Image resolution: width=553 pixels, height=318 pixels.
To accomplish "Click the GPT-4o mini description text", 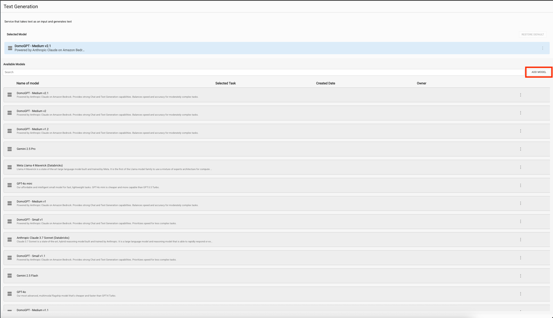I will tap(88, 187).
